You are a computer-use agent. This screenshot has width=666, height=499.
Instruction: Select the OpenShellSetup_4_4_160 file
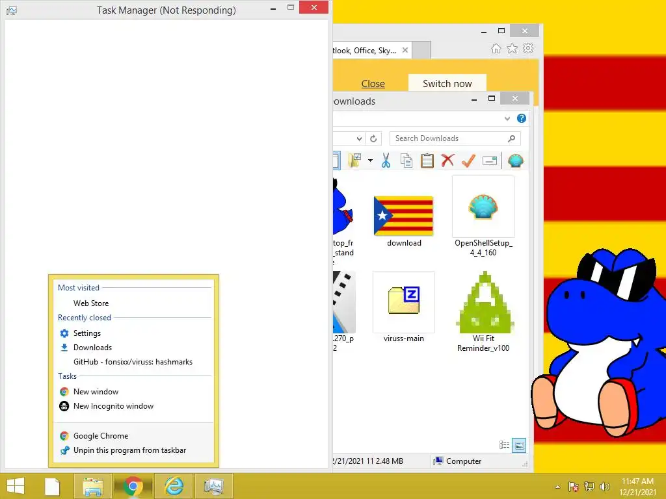tap(483, 216)
